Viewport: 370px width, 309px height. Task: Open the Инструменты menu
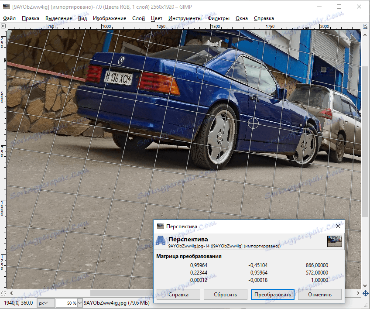click(x=185, y=18)
